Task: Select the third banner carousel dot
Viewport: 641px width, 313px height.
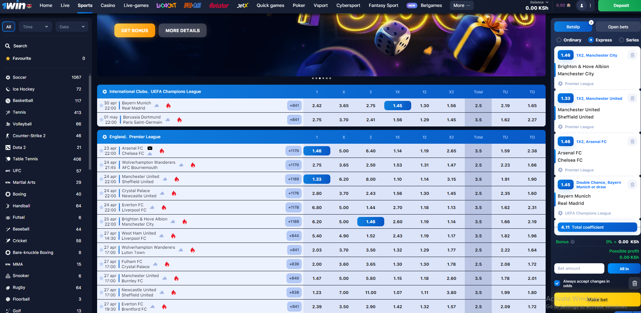Action: coord(320,78)
